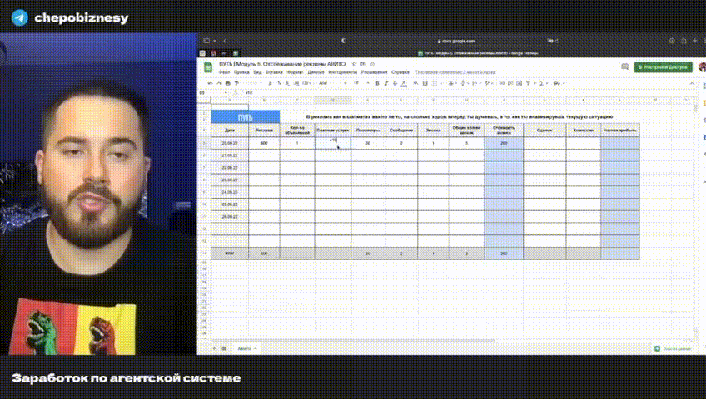The height and width of the screenshot is (399, 706).
Task: Click the browser reload icon
Action: tap(557, 41)
